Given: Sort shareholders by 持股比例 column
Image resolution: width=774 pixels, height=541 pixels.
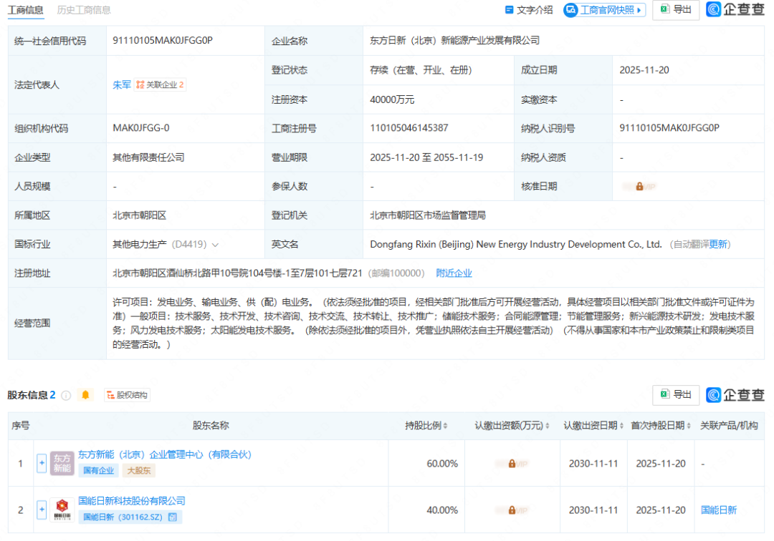Looking at the screenshot, I should pos(444,426).
